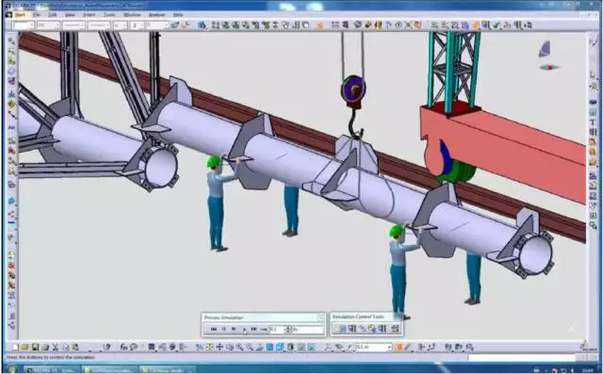This screenshot has height=374, width=603.
Task: Open the Tools menu
Action: 109,15
